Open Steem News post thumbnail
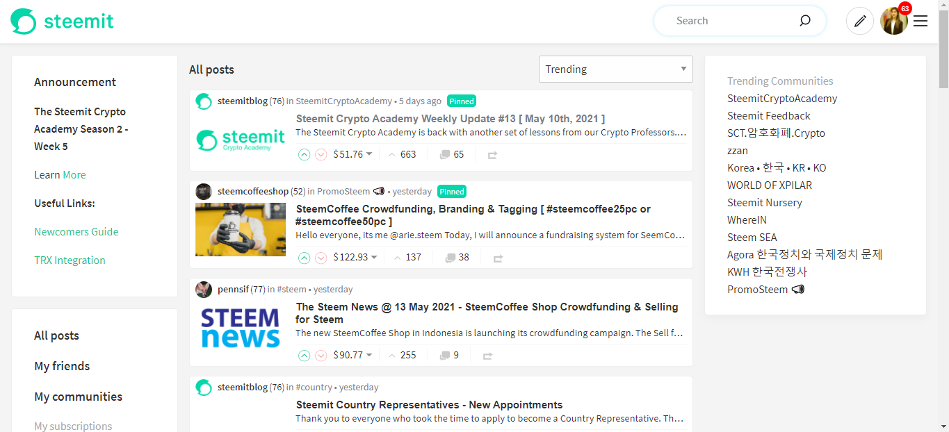Image resolution: width=949 pixels, height=432 pixels. 241,328
